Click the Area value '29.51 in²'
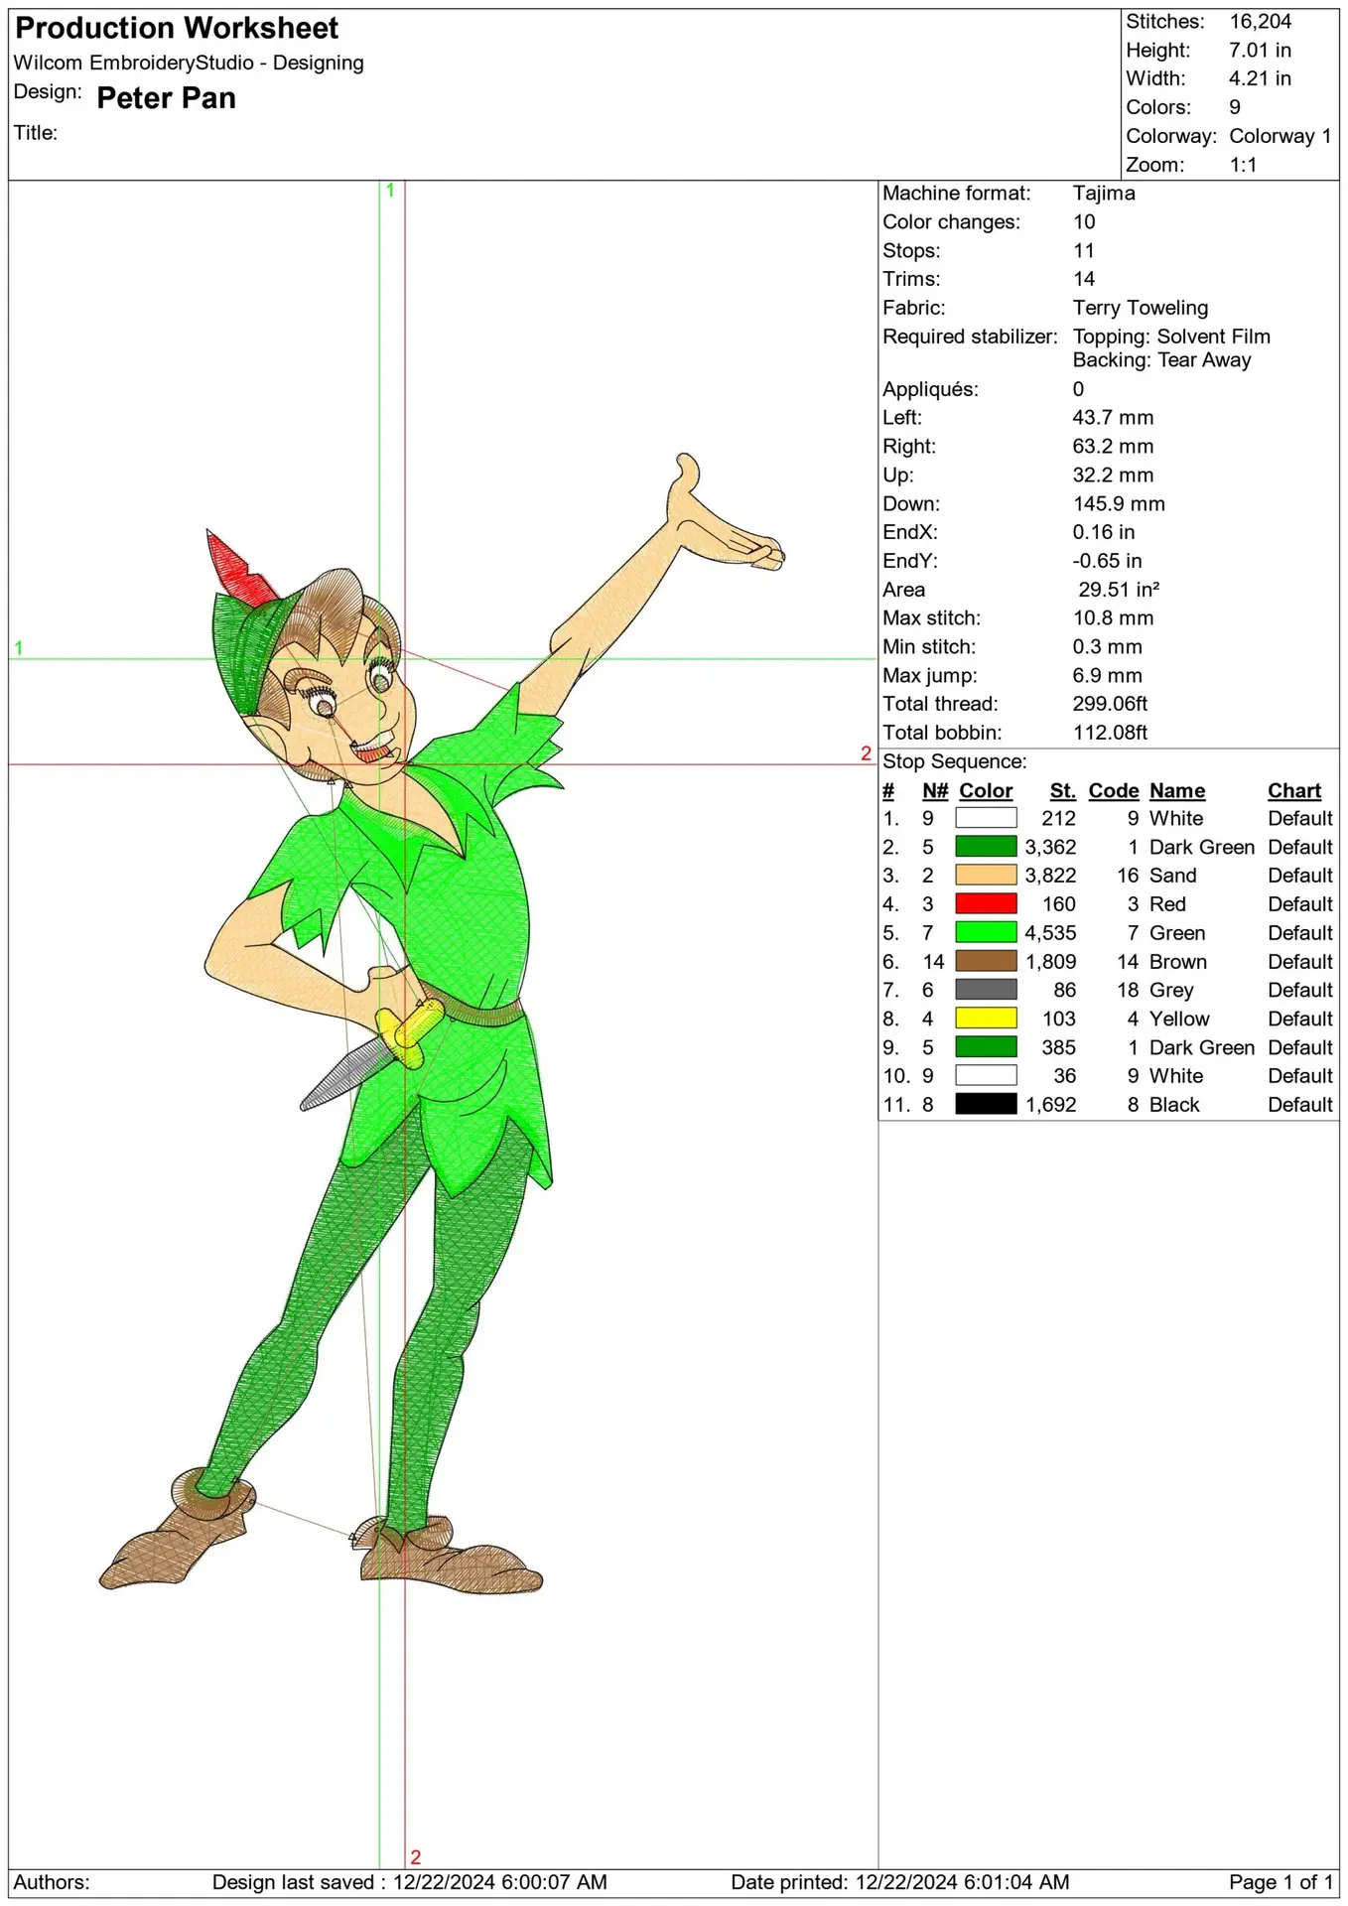This screenshot has width=1348, height=1906. pos(1119,590)
